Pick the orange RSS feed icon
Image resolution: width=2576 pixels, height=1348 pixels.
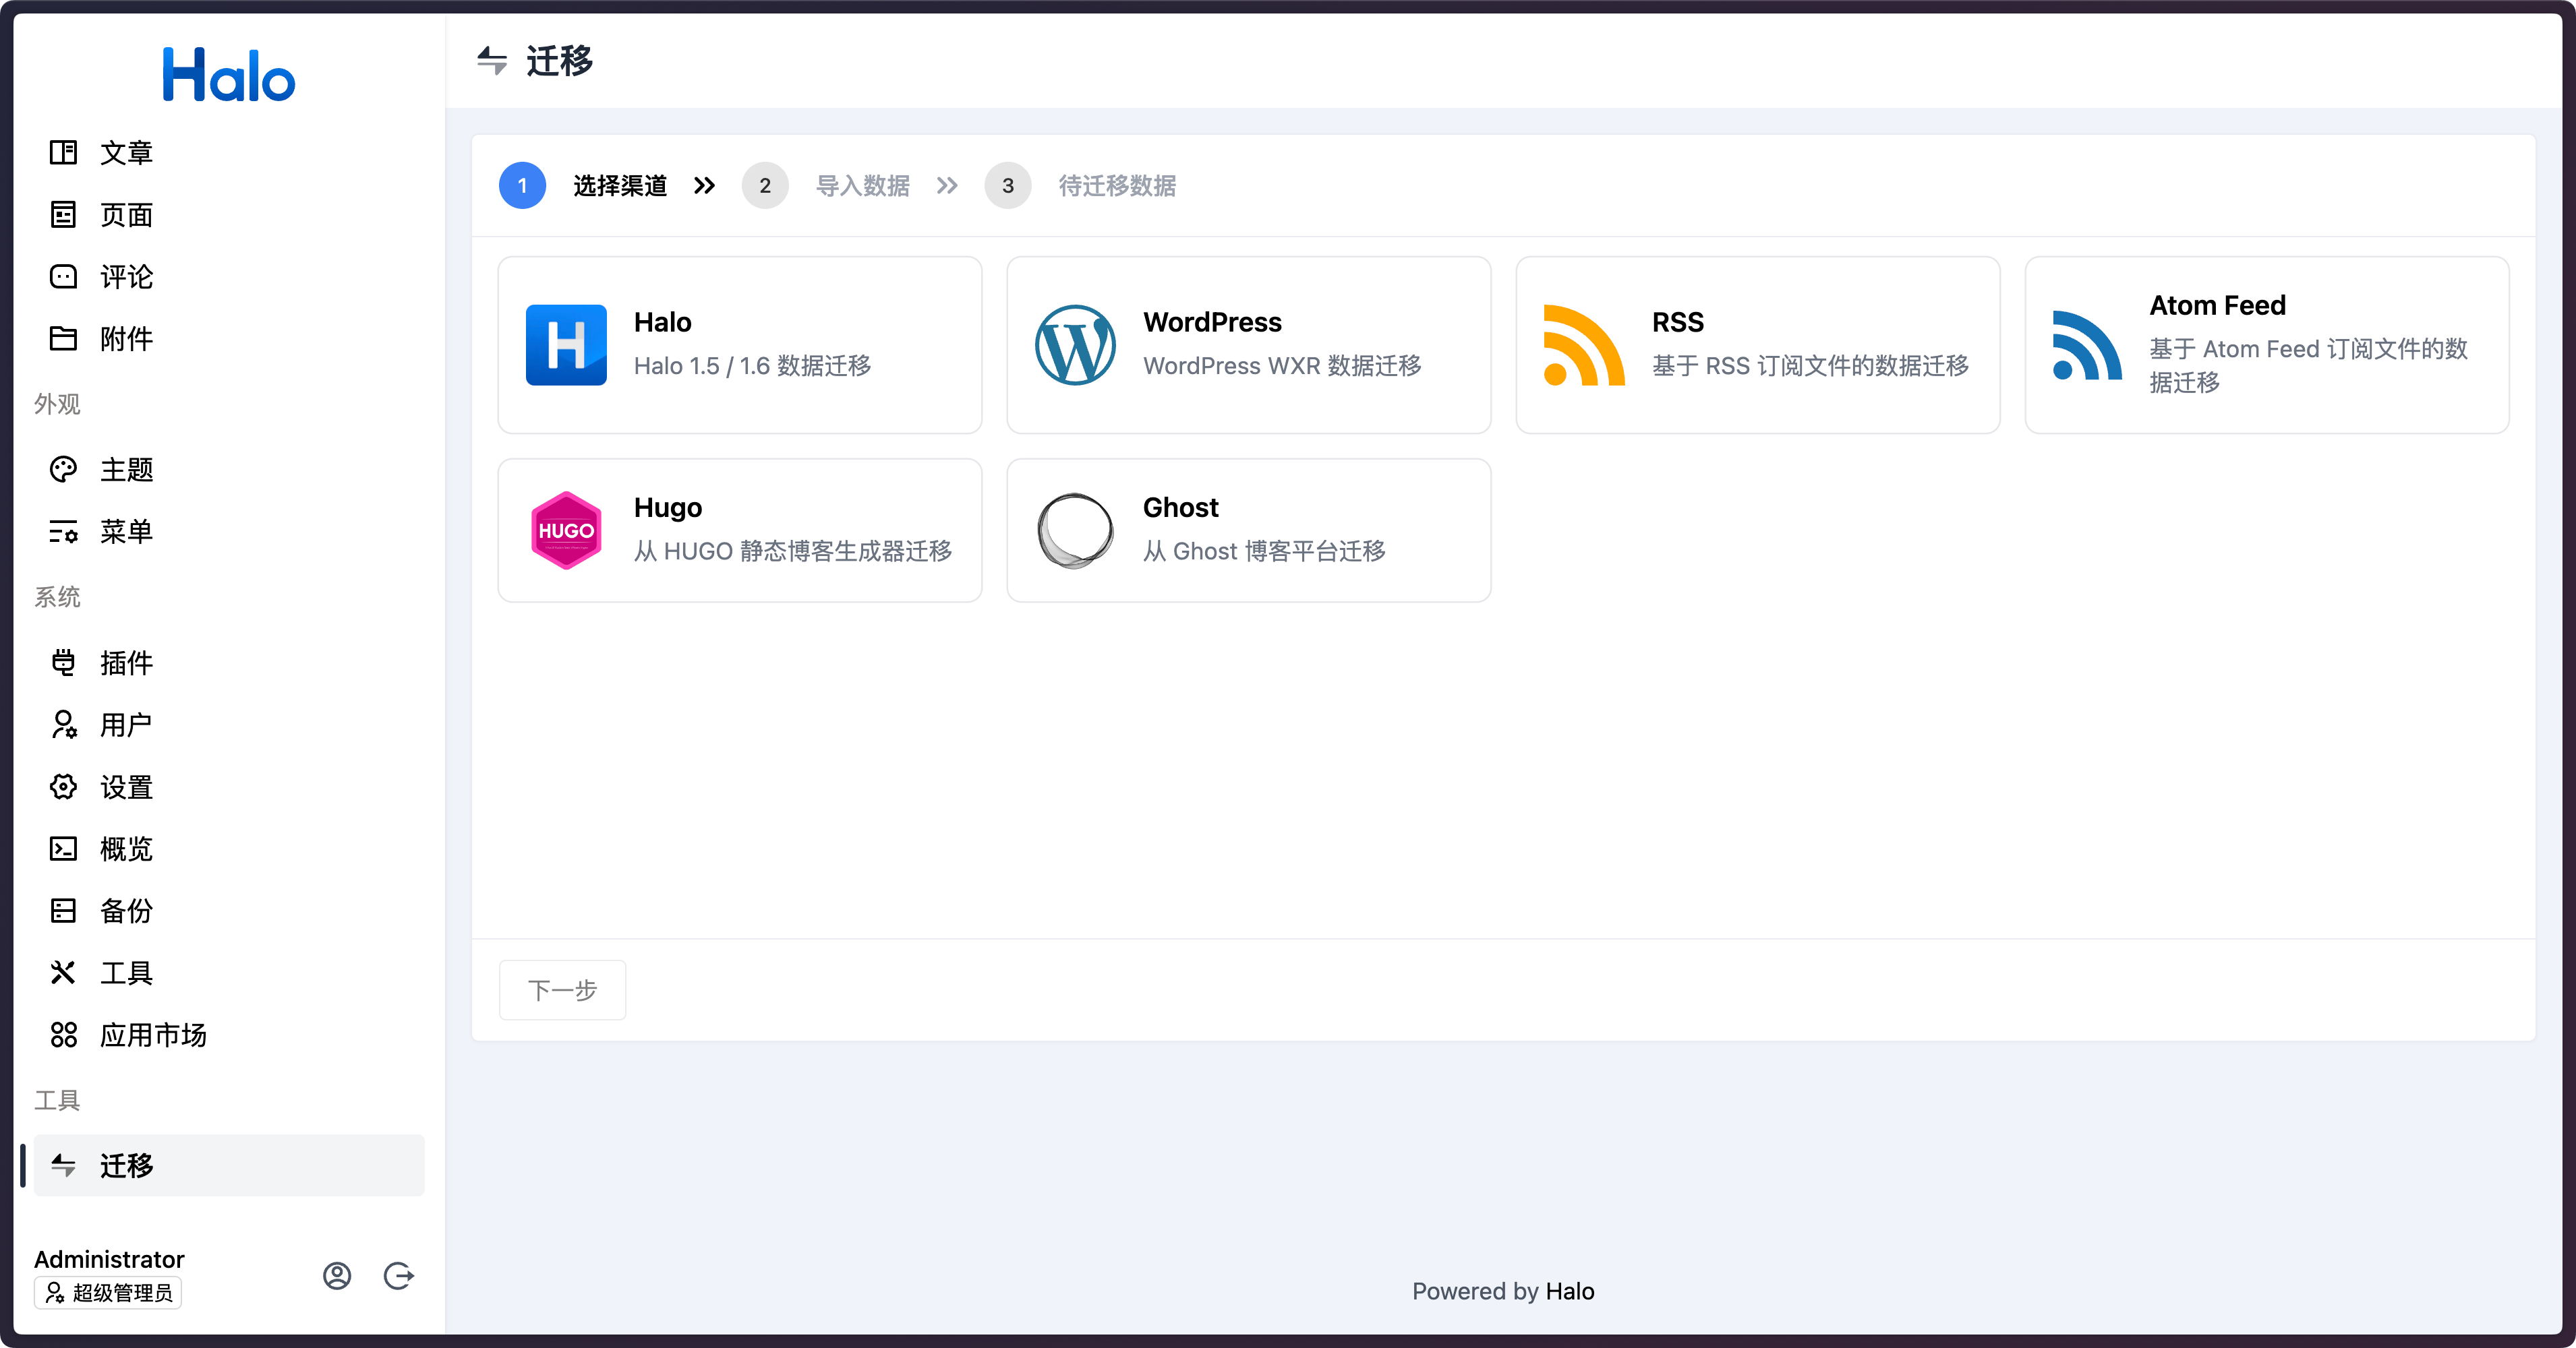(1583, 344)
